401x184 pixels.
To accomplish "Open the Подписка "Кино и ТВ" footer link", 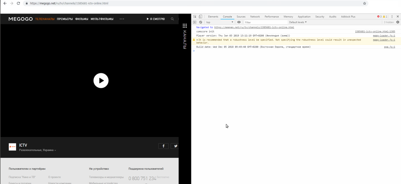I will [22, 177].
